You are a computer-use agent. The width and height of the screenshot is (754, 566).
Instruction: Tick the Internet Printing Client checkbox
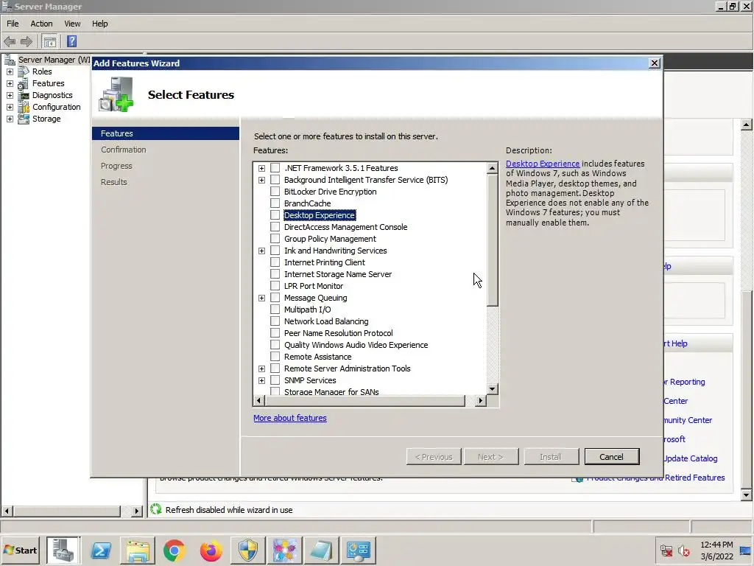click(x=275, y=262)
